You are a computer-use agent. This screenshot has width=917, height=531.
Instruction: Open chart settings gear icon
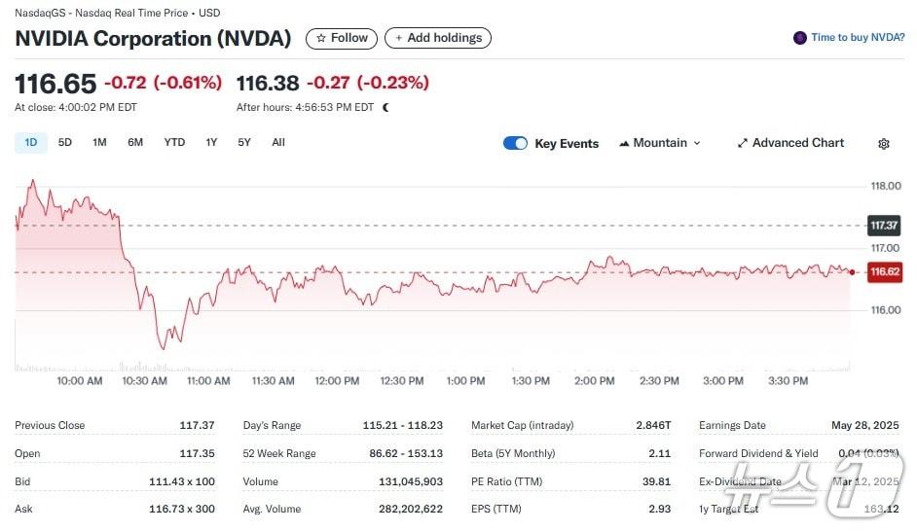[883, 144]
